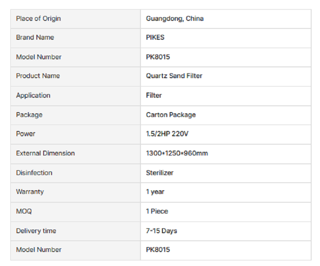Select the "Guangdong, China" value text

click(175, 18)
